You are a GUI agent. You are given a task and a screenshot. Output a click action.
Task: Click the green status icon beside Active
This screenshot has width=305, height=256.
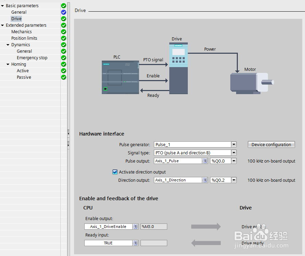pos(64,71)
